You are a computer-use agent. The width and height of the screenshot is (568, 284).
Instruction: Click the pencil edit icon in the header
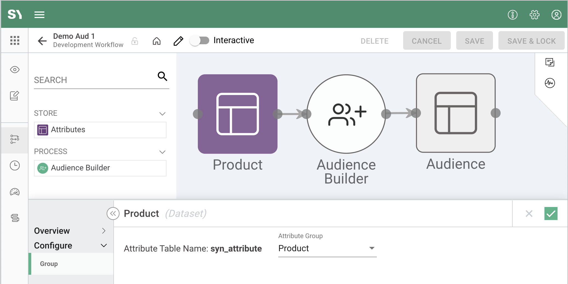[178, 41]
